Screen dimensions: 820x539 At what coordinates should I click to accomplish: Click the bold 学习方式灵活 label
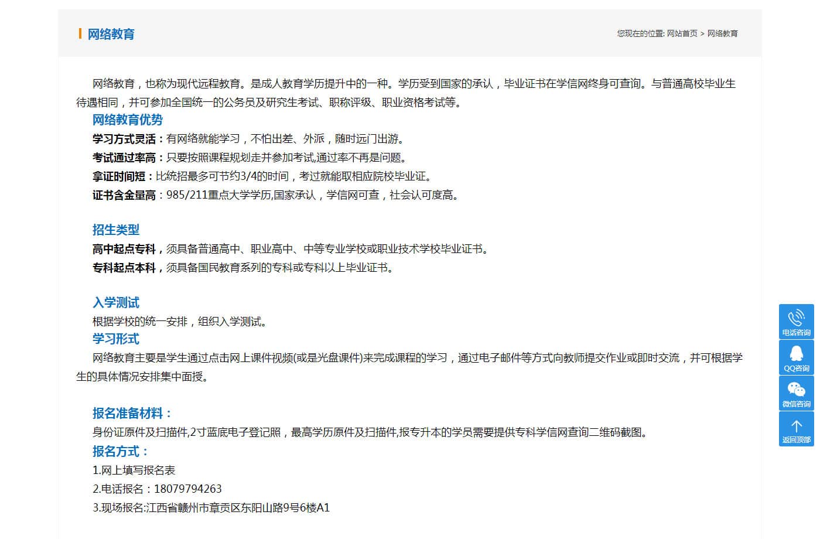tap(124, 139)
